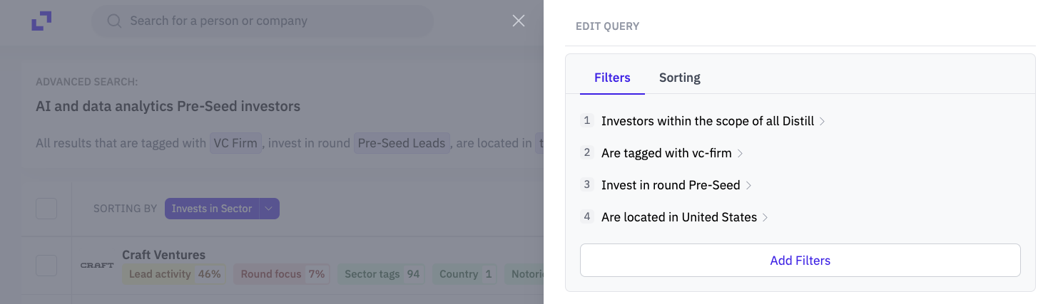Toggle the select-all checkbox in header row
Screen dimensions: 1048x304
point(46,209)
